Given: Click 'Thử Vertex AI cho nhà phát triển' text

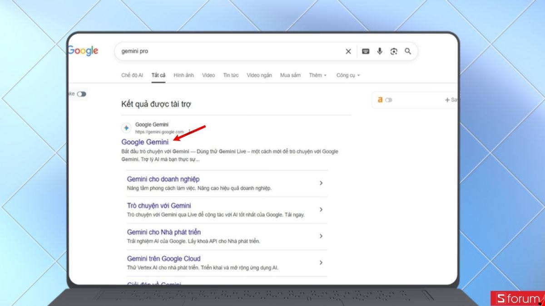Looking at the screenshot, I should (203, 267).
